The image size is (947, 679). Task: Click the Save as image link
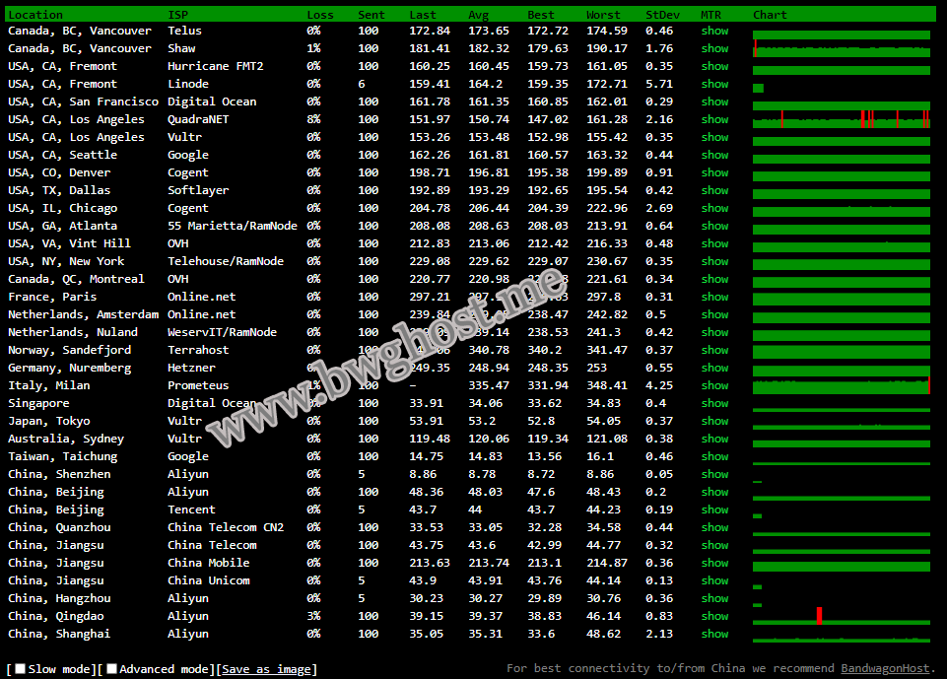pyautogui.click(x=266, y=669)
